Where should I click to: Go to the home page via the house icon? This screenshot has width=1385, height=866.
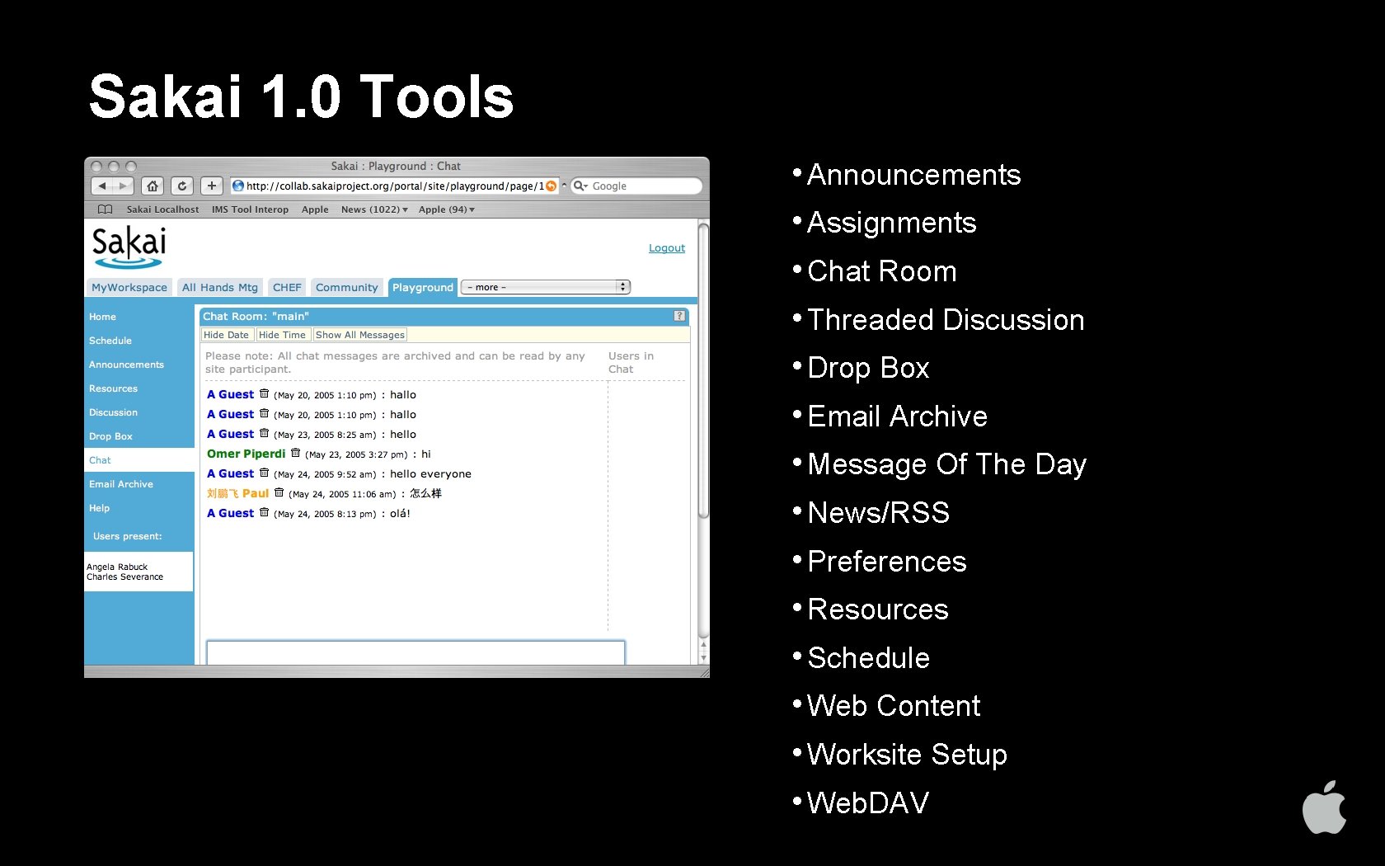pos(153,186)
